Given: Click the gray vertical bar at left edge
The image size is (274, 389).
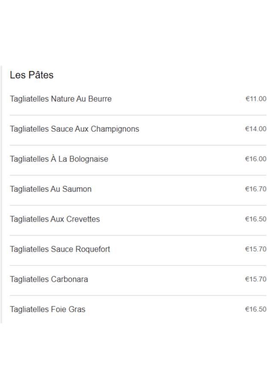Looking at the screenshot, I should point(1,194).
